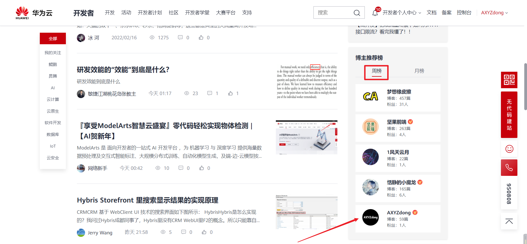The height and width of the screenshot is (244, 527).
Task: Open the 活动 nav menu
Action: pos(126,13)
